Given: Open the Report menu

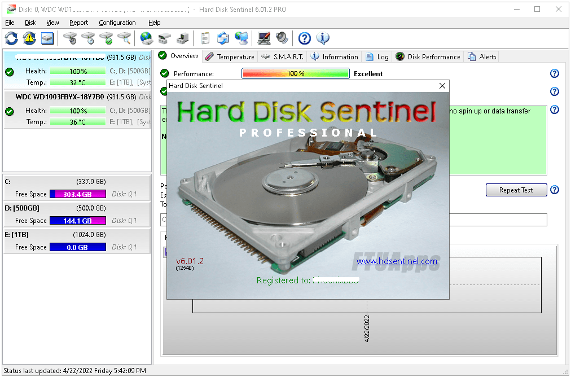Looking at the screenshot, I should coord(78,23).
